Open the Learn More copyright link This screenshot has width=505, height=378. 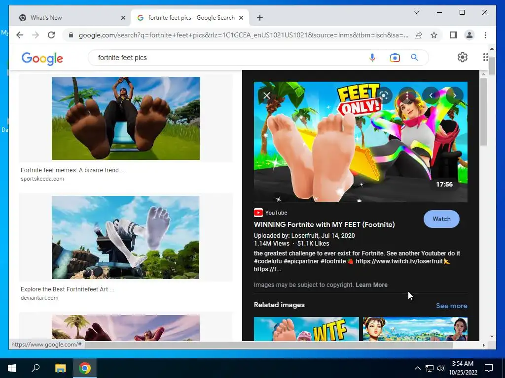[371, 285]
